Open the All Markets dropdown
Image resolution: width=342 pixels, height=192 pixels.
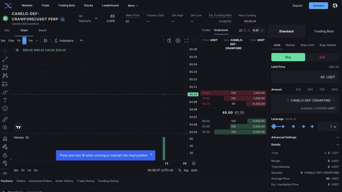tap(88, 19)
